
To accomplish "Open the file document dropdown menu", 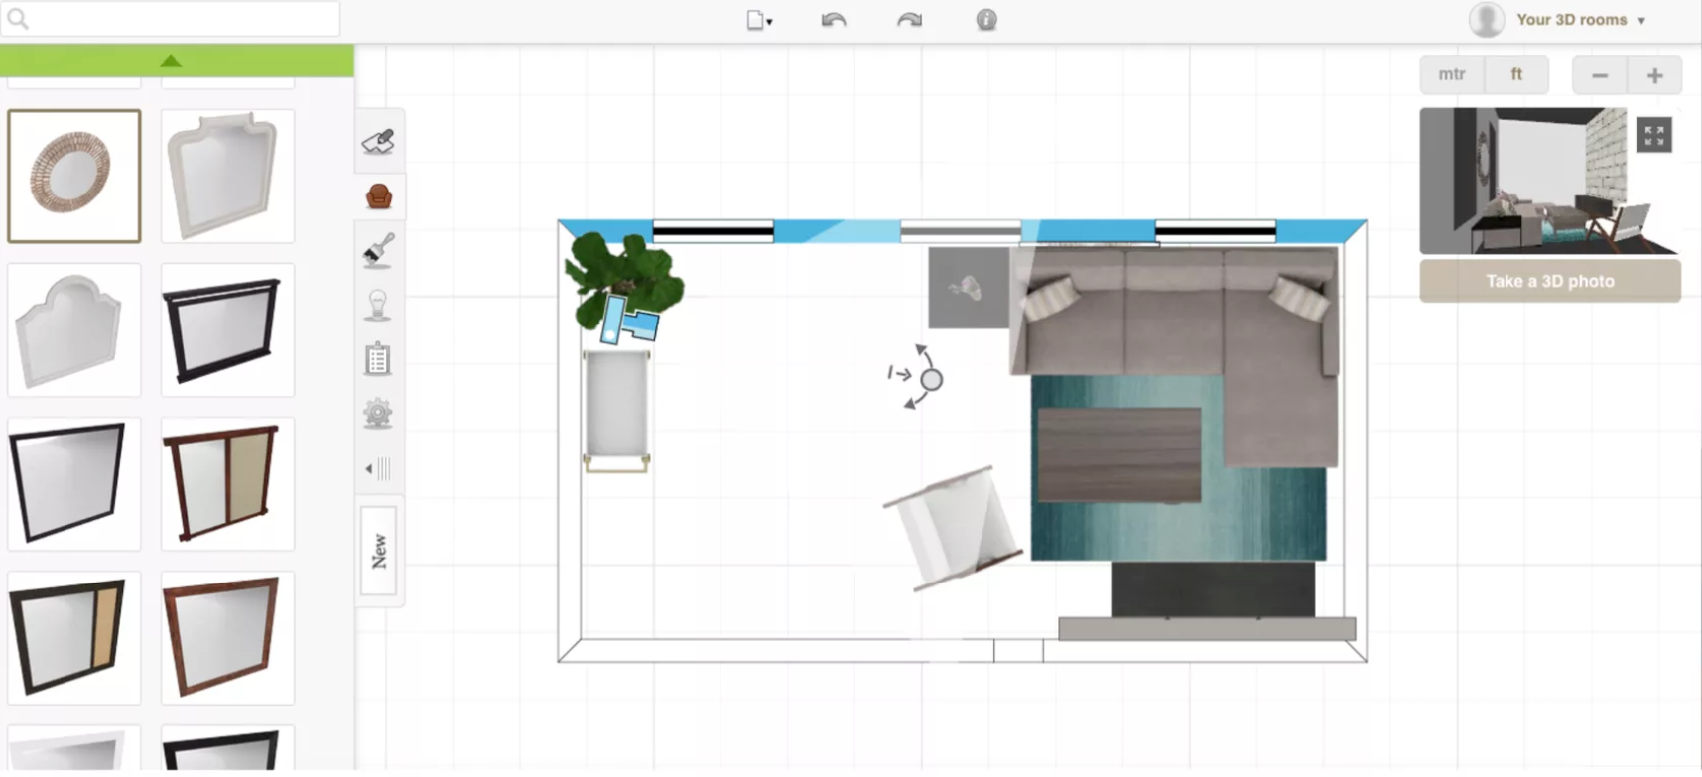I will 759,20.
